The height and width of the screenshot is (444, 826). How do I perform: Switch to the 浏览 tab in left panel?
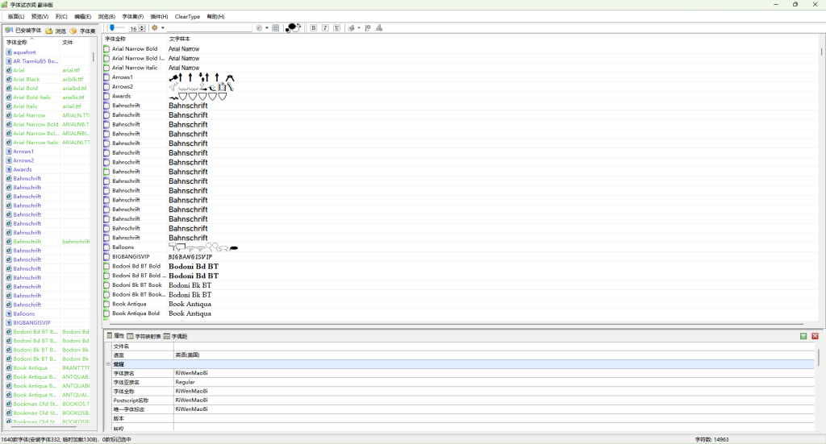[x=56, y=31]
